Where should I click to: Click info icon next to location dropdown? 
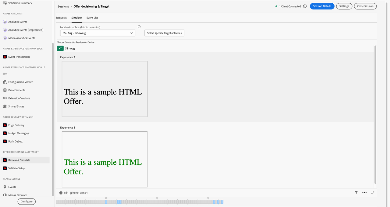click(139, 27)
